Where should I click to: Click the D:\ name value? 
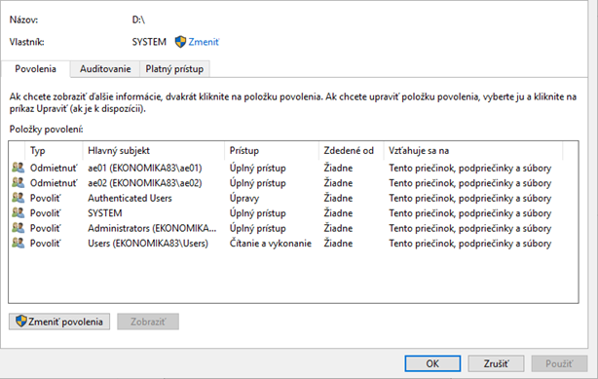[x=138, y=19]
